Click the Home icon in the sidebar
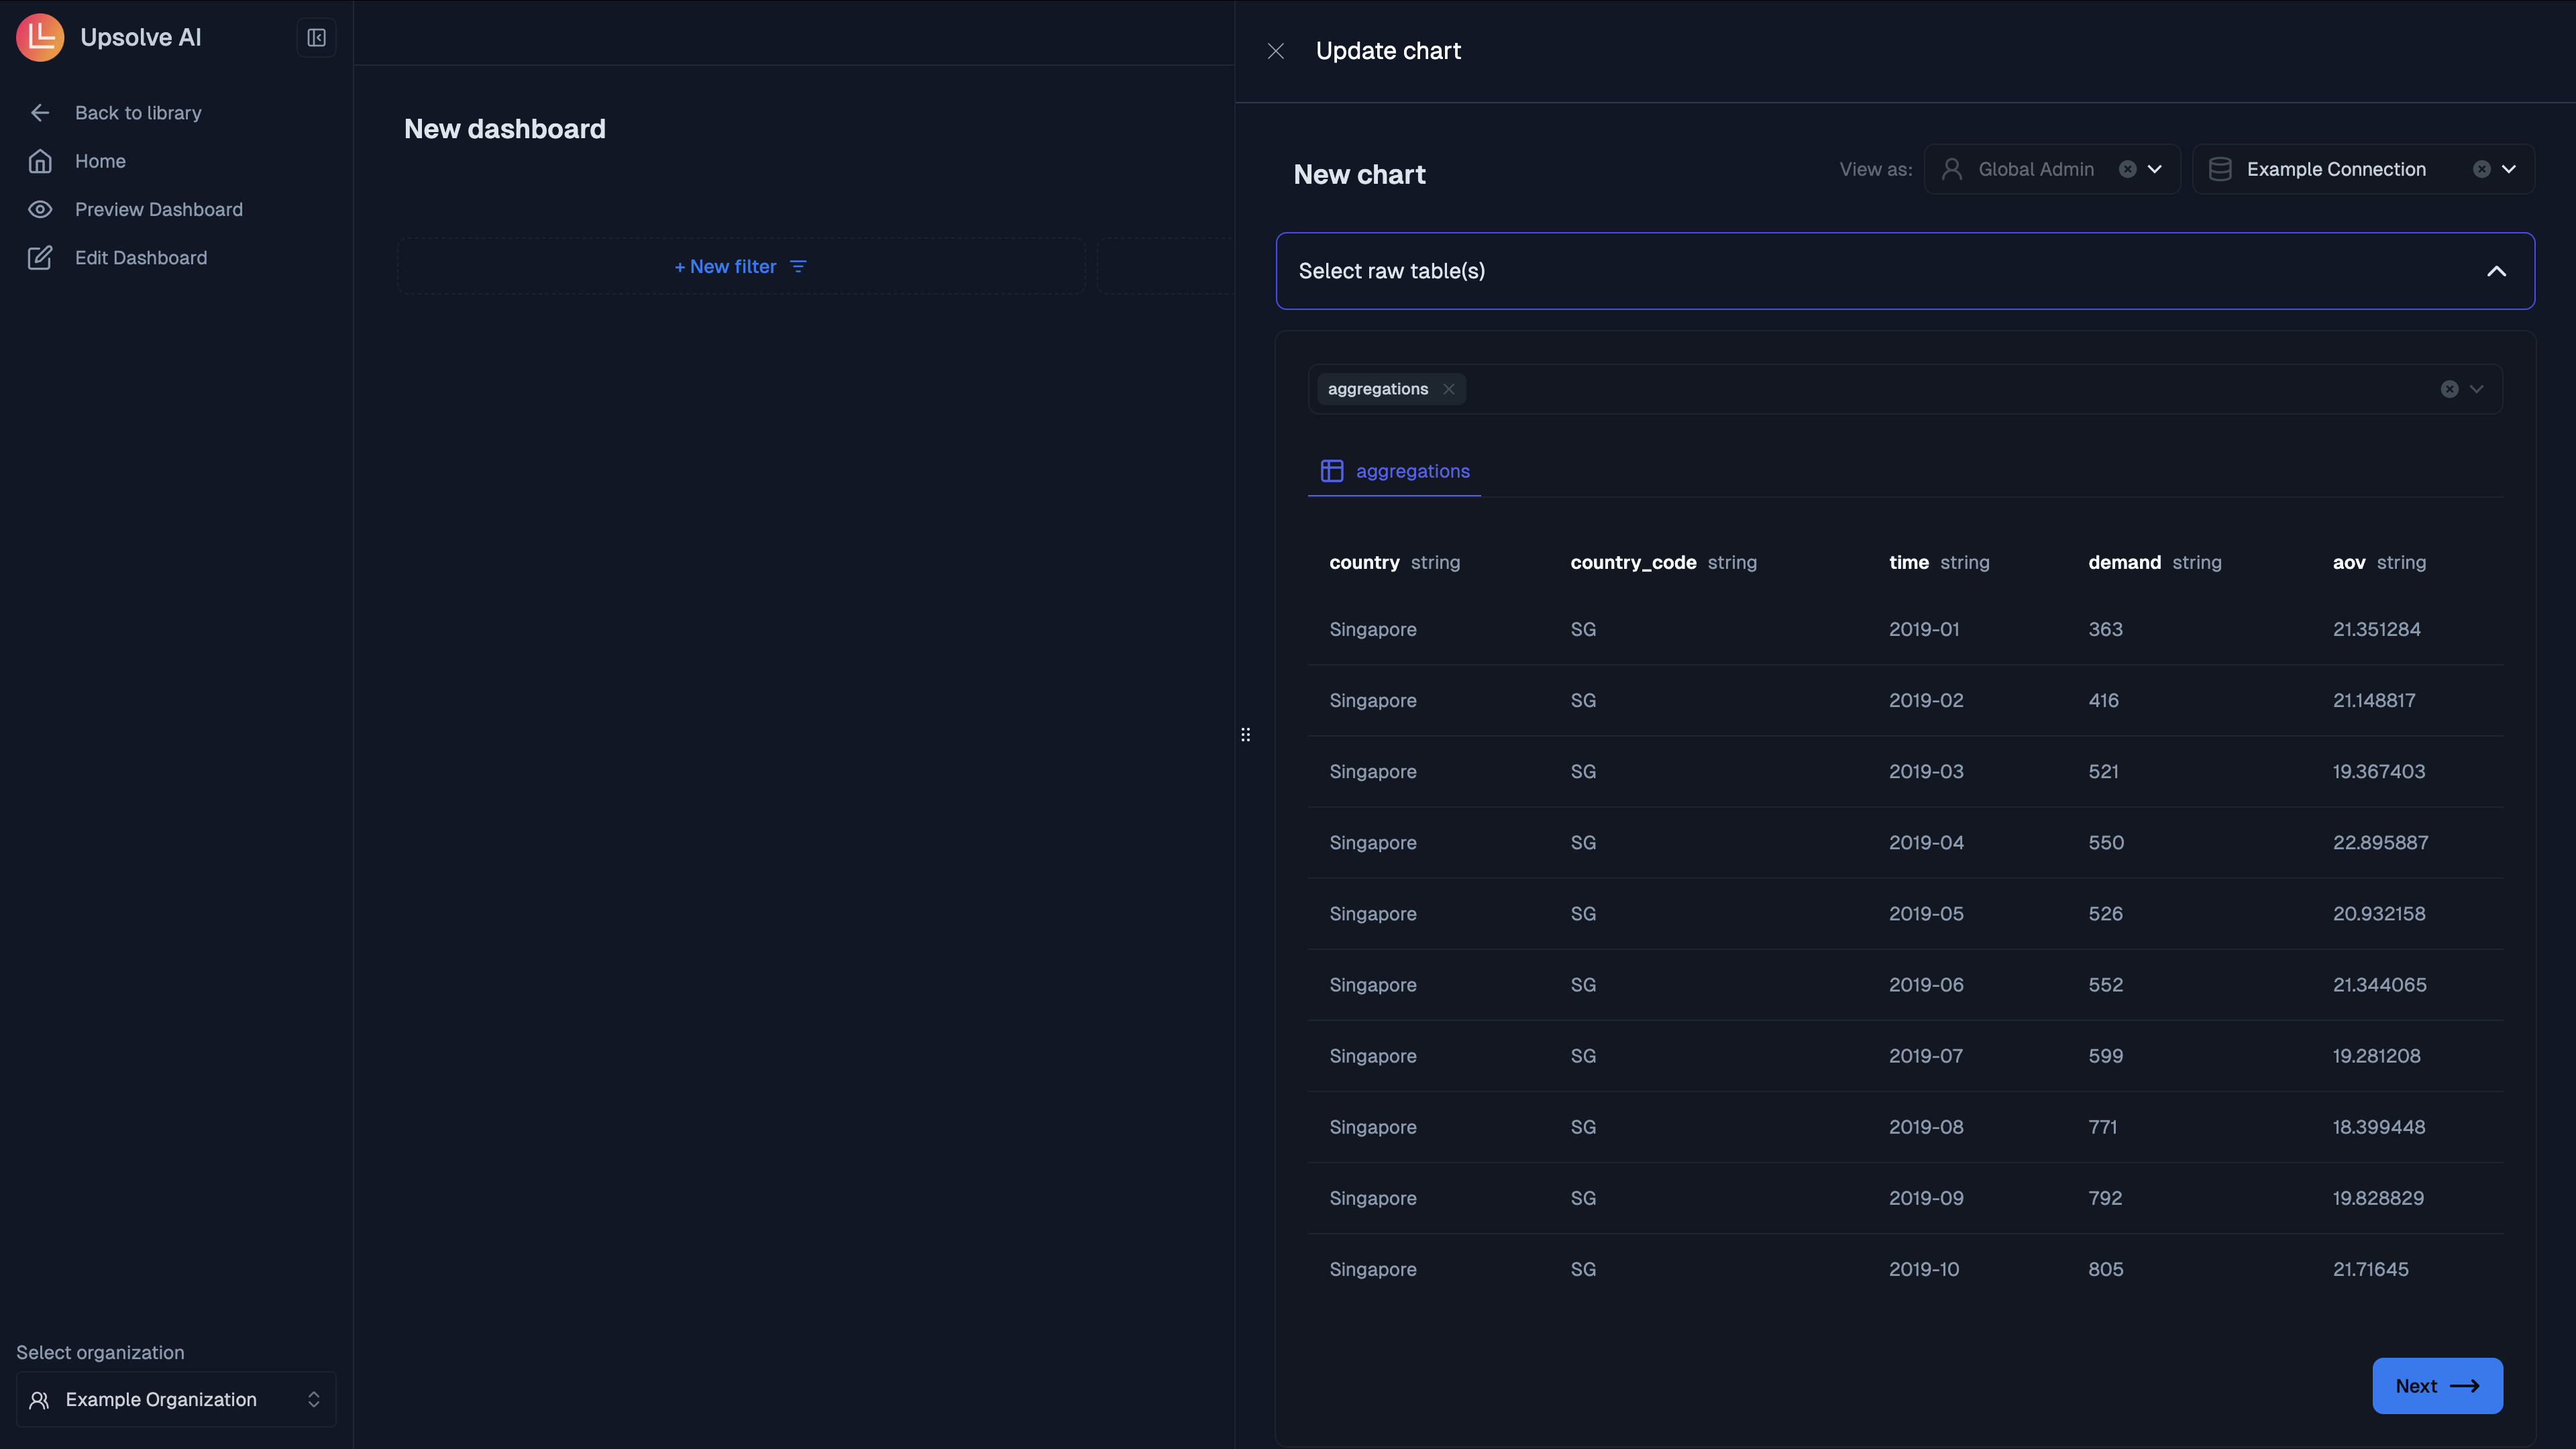The height and width of the screenshot is (1449, 2576). click(40, 161)
